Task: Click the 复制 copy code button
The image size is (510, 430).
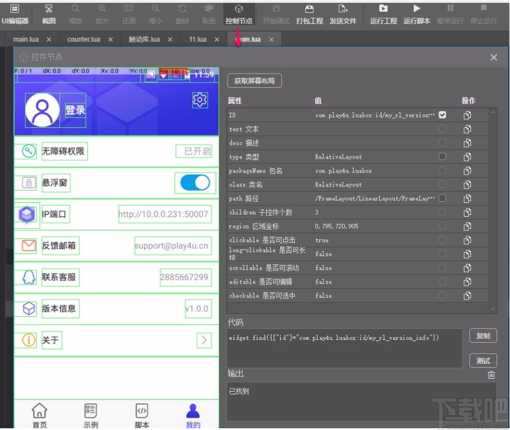Action: coord(483,336)
